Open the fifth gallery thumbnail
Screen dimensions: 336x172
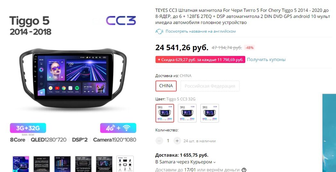[x=104, y=164]
